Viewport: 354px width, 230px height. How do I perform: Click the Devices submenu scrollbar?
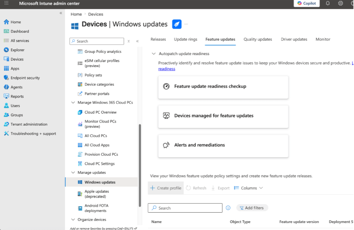(140, 166)
